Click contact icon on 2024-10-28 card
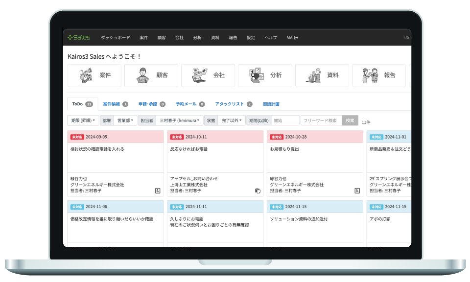Image resolution: width=470 pixels, height=282 pixels. coord(357,190)
